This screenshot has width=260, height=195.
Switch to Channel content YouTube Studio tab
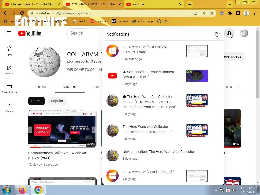pos(32,4)
